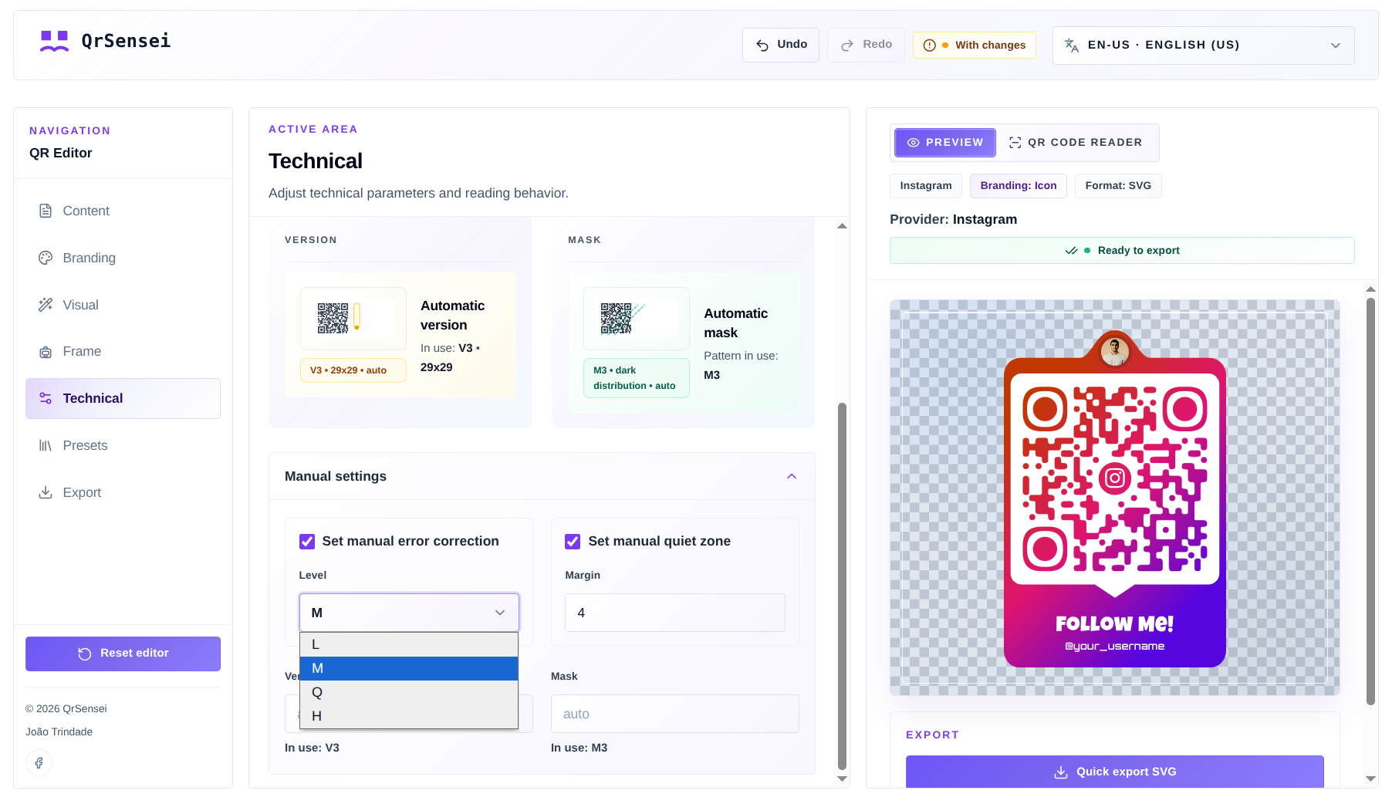Choose level M from the list

coord(409,669)
